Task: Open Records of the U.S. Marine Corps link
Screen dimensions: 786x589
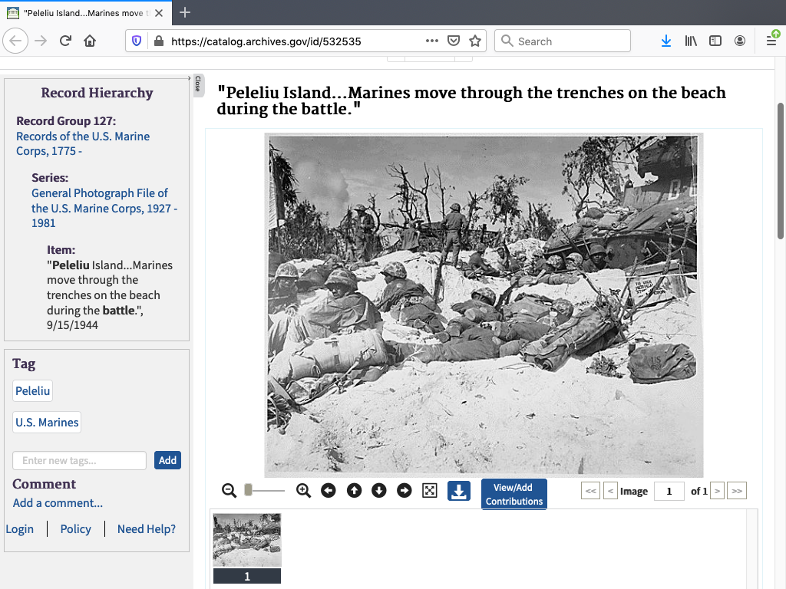Action: point(83,143)
